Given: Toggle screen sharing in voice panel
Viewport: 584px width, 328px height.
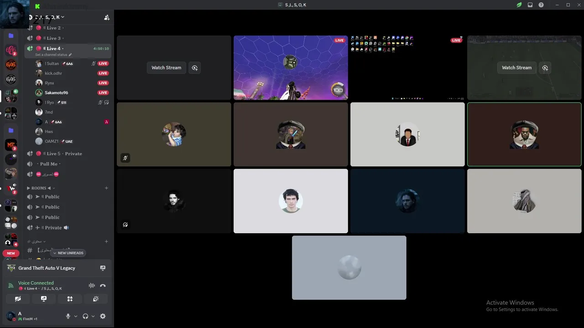Looking at the screenshot, I should 44,299.
